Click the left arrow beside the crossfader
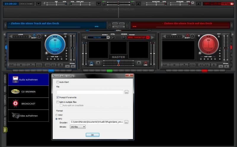The height and width of the screenshot is (147, 237). pos(98,63)
